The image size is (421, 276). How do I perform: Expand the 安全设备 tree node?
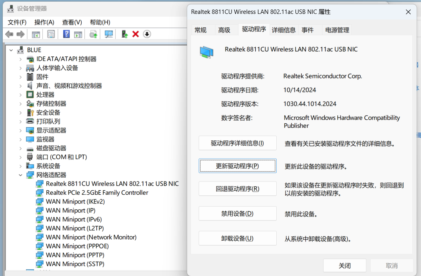[20, 113]
